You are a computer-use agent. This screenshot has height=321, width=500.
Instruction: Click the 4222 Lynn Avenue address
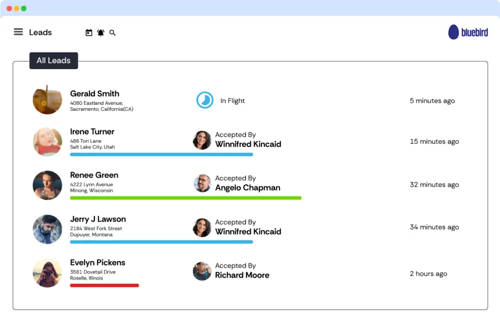tap(91, 188)
